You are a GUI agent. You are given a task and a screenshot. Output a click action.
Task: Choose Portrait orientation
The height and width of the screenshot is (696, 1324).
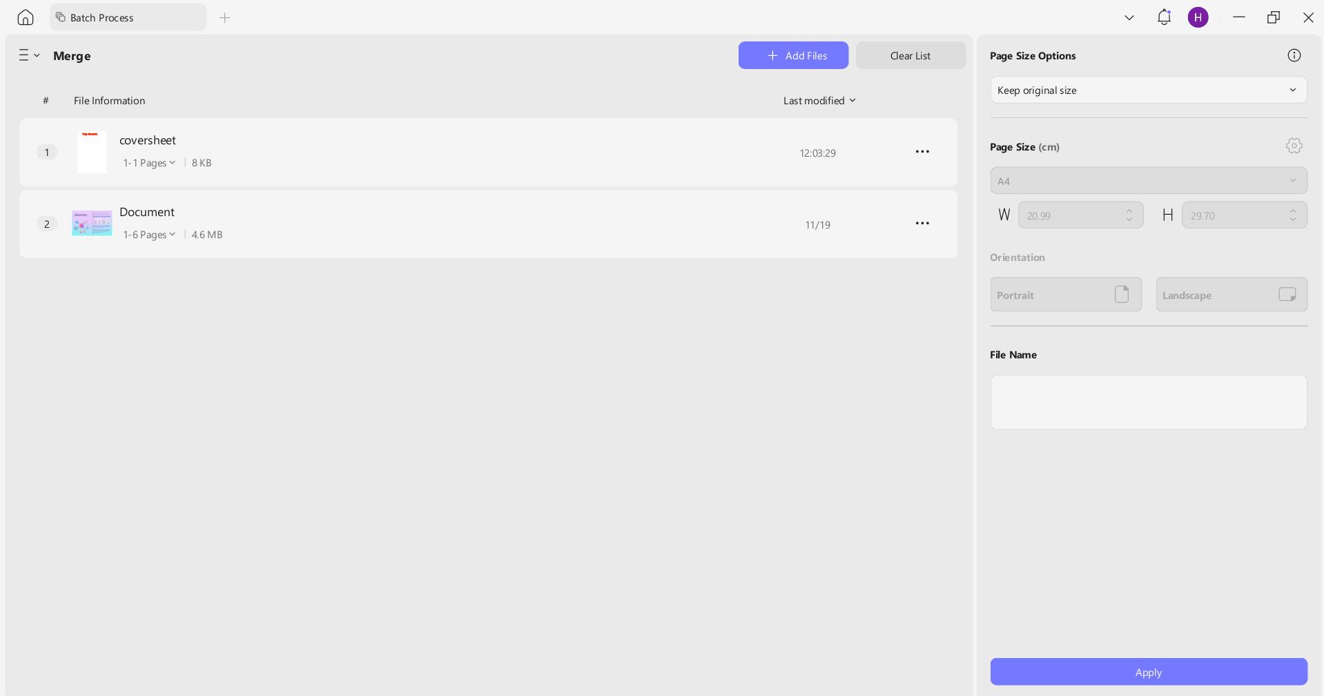1066,295
